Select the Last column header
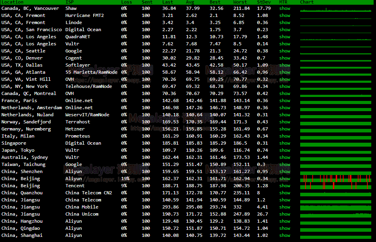 pyautogui.click(x=167, y=2)
